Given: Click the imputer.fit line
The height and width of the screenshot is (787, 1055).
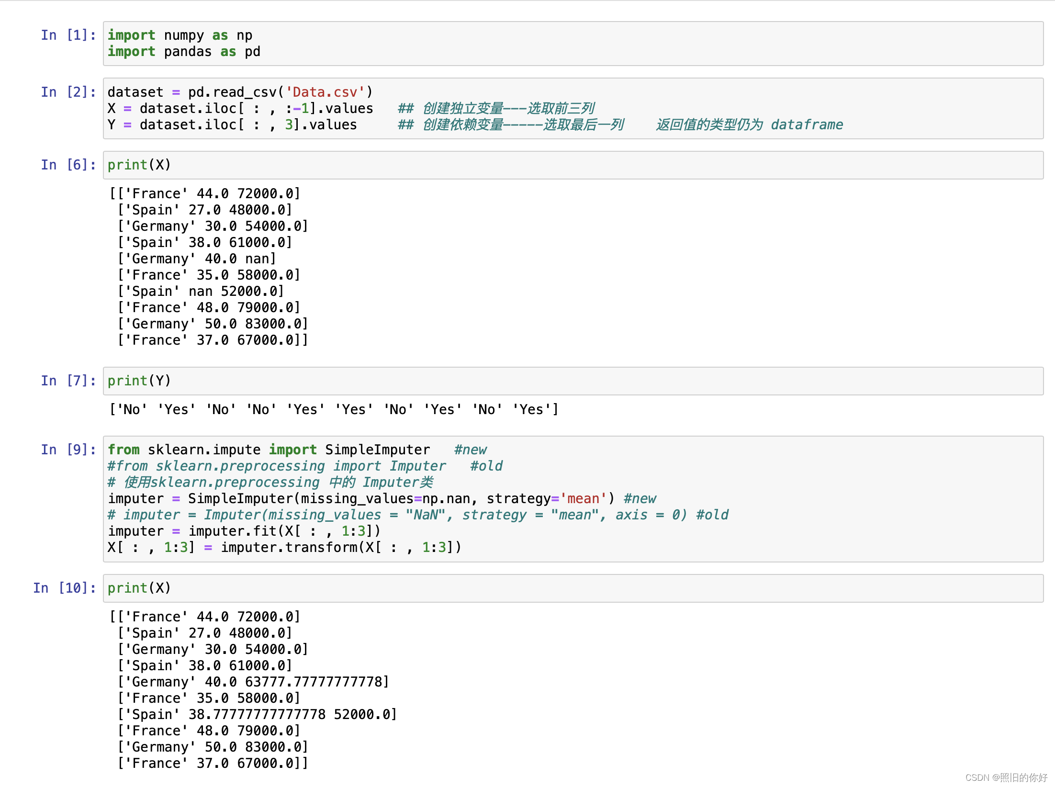Looking at the screenshot, I should [x=244, y=531].
